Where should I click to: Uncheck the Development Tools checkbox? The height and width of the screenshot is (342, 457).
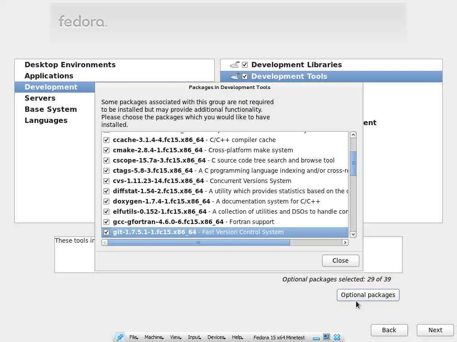pos(245,76)
